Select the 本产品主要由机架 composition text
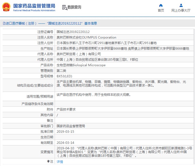Viewport: 195px width, 166px height. 121,84
